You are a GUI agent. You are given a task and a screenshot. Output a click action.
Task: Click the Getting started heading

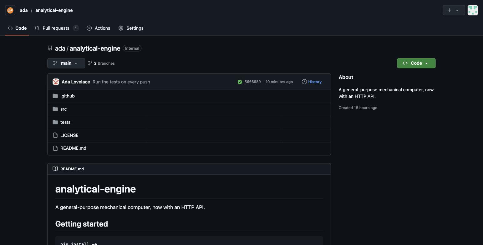coord(82,224)
